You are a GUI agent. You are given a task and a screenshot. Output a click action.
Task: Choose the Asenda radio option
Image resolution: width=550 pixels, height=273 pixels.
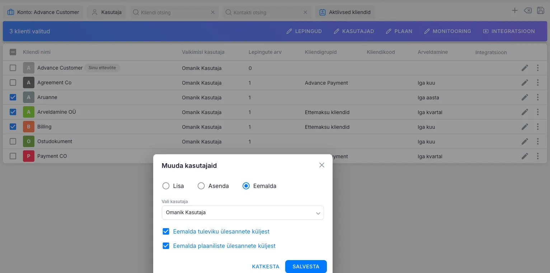click(201, 186)
